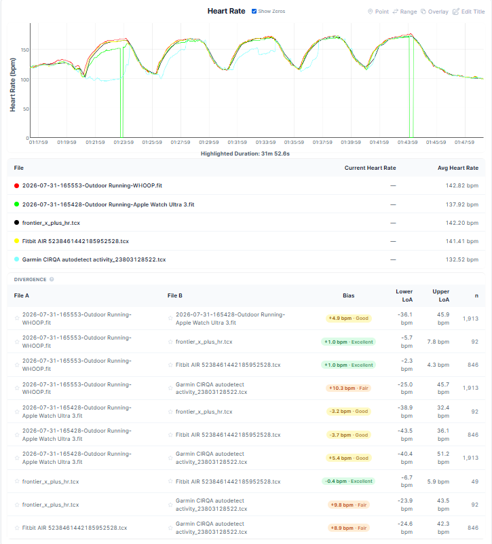The image size is (492, 544).
Task: Star File A WHOOP in Apple Watch row
Action: click(x=17, y=318)
